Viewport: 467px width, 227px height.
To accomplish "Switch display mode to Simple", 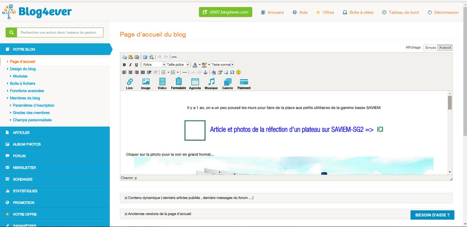I will click(x=430, y=47).
